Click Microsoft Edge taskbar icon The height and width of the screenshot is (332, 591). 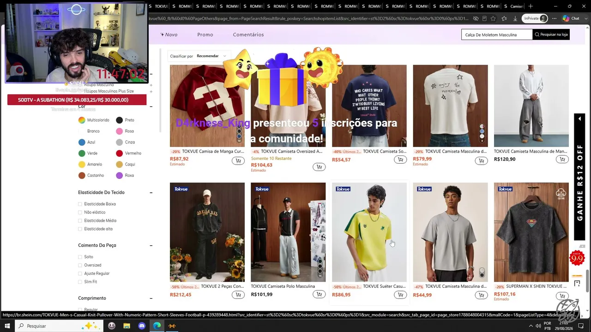(157, 326)
